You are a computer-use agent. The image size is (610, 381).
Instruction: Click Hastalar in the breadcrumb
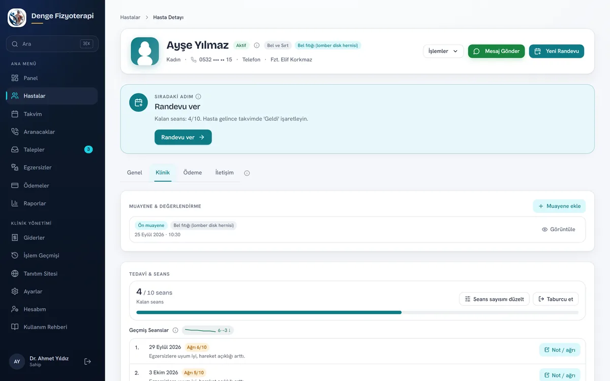(x=130, y=17)
